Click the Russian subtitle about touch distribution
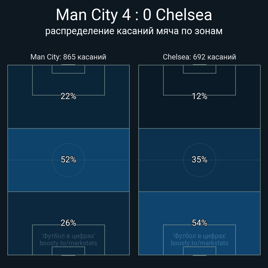 point(134,31)
